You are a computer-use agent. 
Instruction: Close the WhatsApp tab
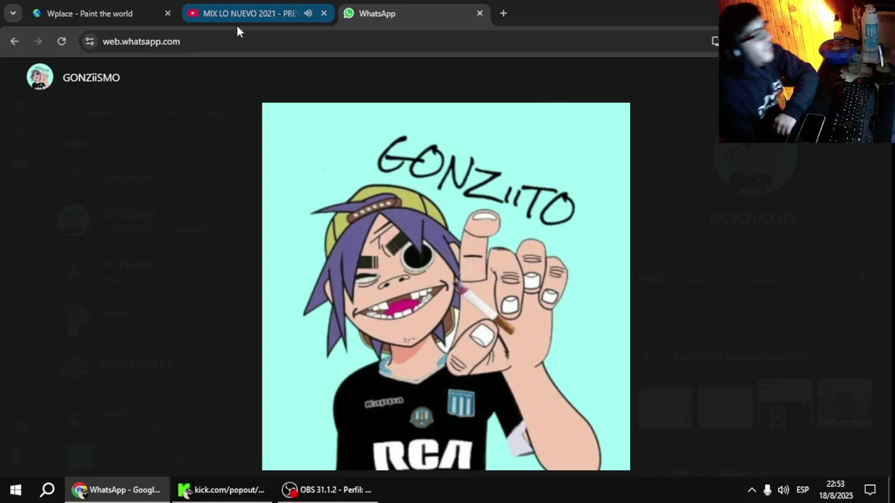[480, 13]
